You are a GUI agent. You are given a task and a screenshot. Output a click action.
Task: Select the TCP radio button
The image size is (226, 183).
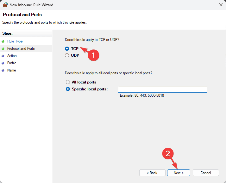(67, 49)
